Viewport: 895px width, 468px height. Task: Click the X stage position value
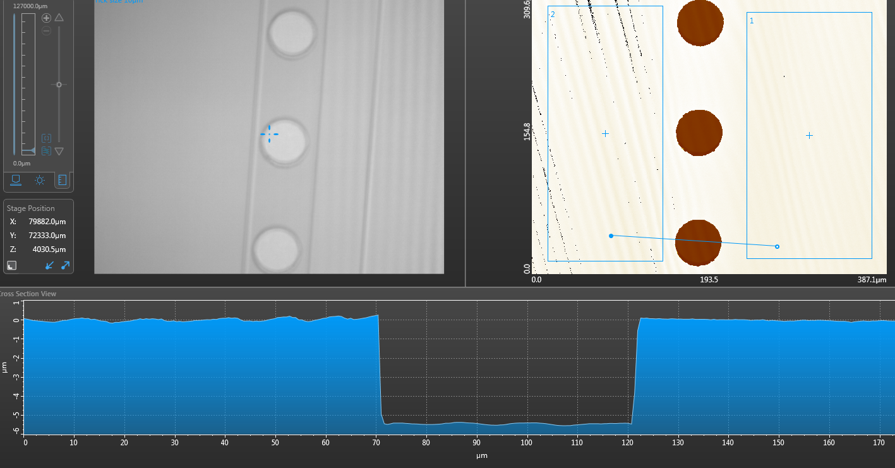47,222
